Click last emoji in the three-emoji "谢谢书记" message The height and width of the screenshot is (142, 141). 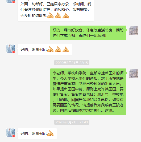[66, 49]
